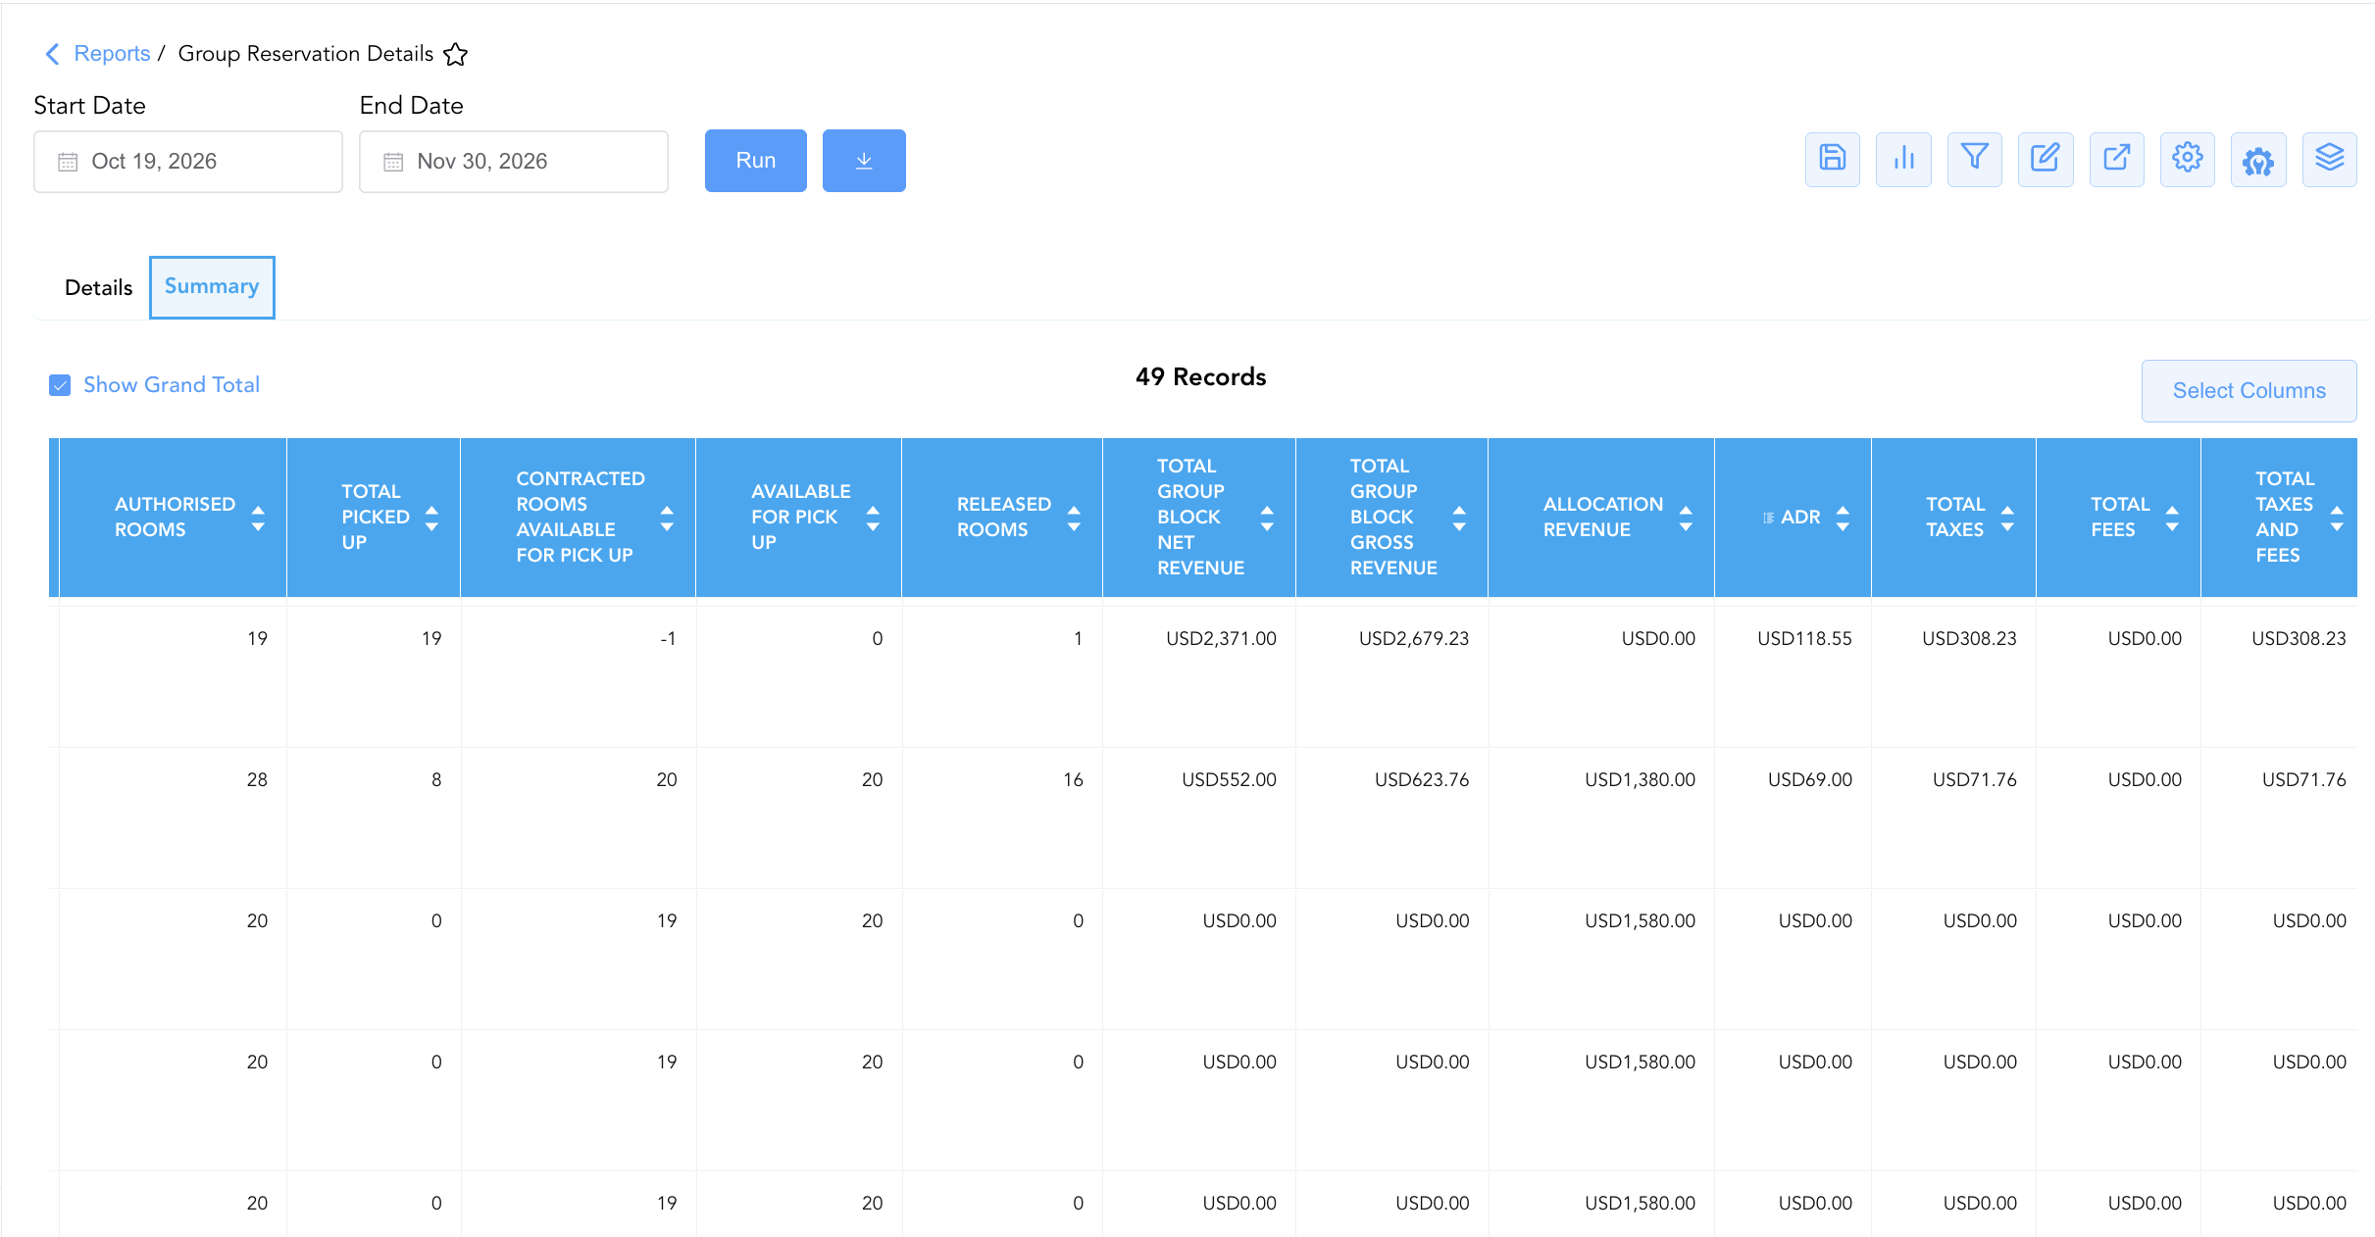
Task: Sort by ADR column arrows
Action: pos(1843,518)
